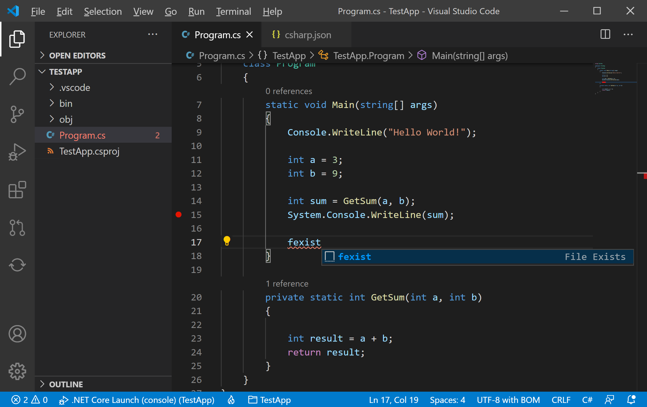Open Source Control view icon
The image size is (647, 407).
(17, 114)
